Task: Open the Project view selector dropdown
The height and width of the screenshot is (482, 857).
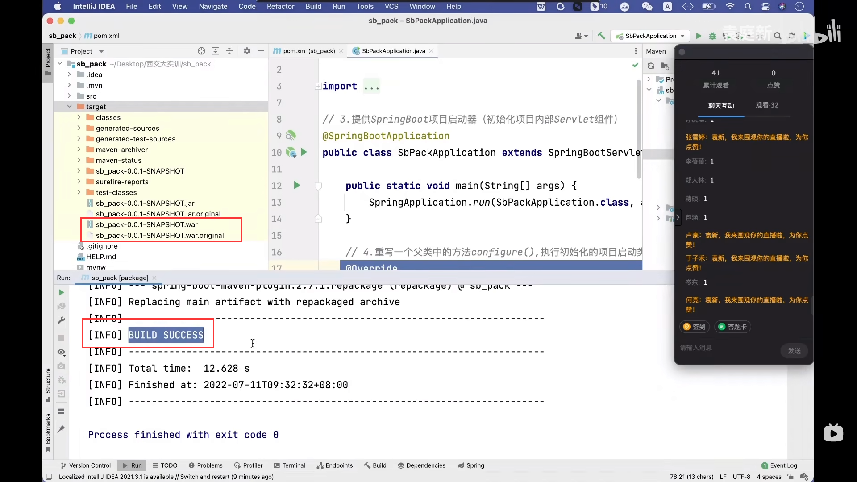Action: (83, 51)
